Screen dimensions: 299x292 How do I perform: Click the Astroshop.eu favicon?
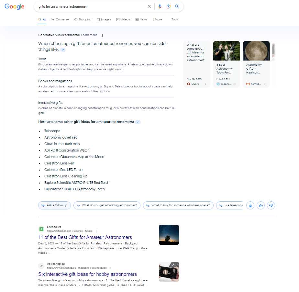click(x=41, y=266)
